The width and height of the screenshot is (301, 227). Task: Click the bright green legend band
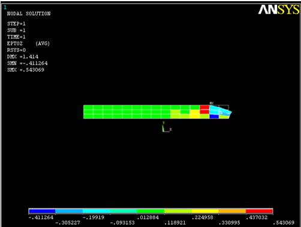(150, 211)
